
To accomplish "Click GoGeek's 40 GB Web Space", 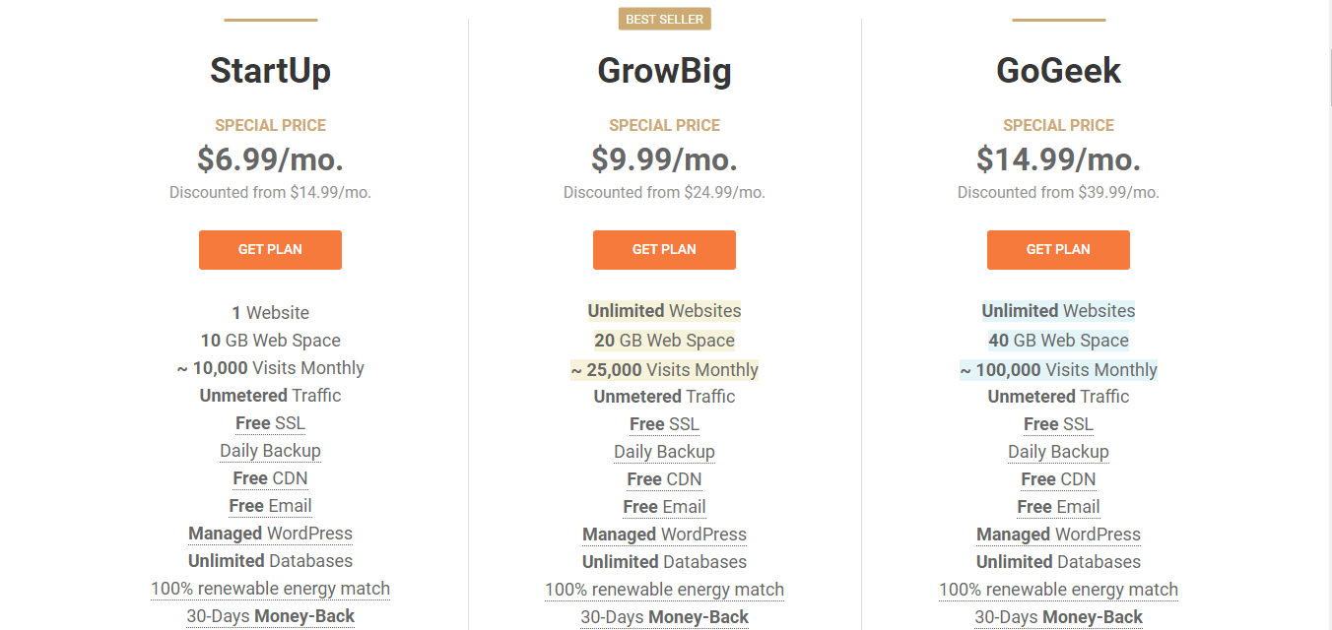I will click(x=1058, y=341).
